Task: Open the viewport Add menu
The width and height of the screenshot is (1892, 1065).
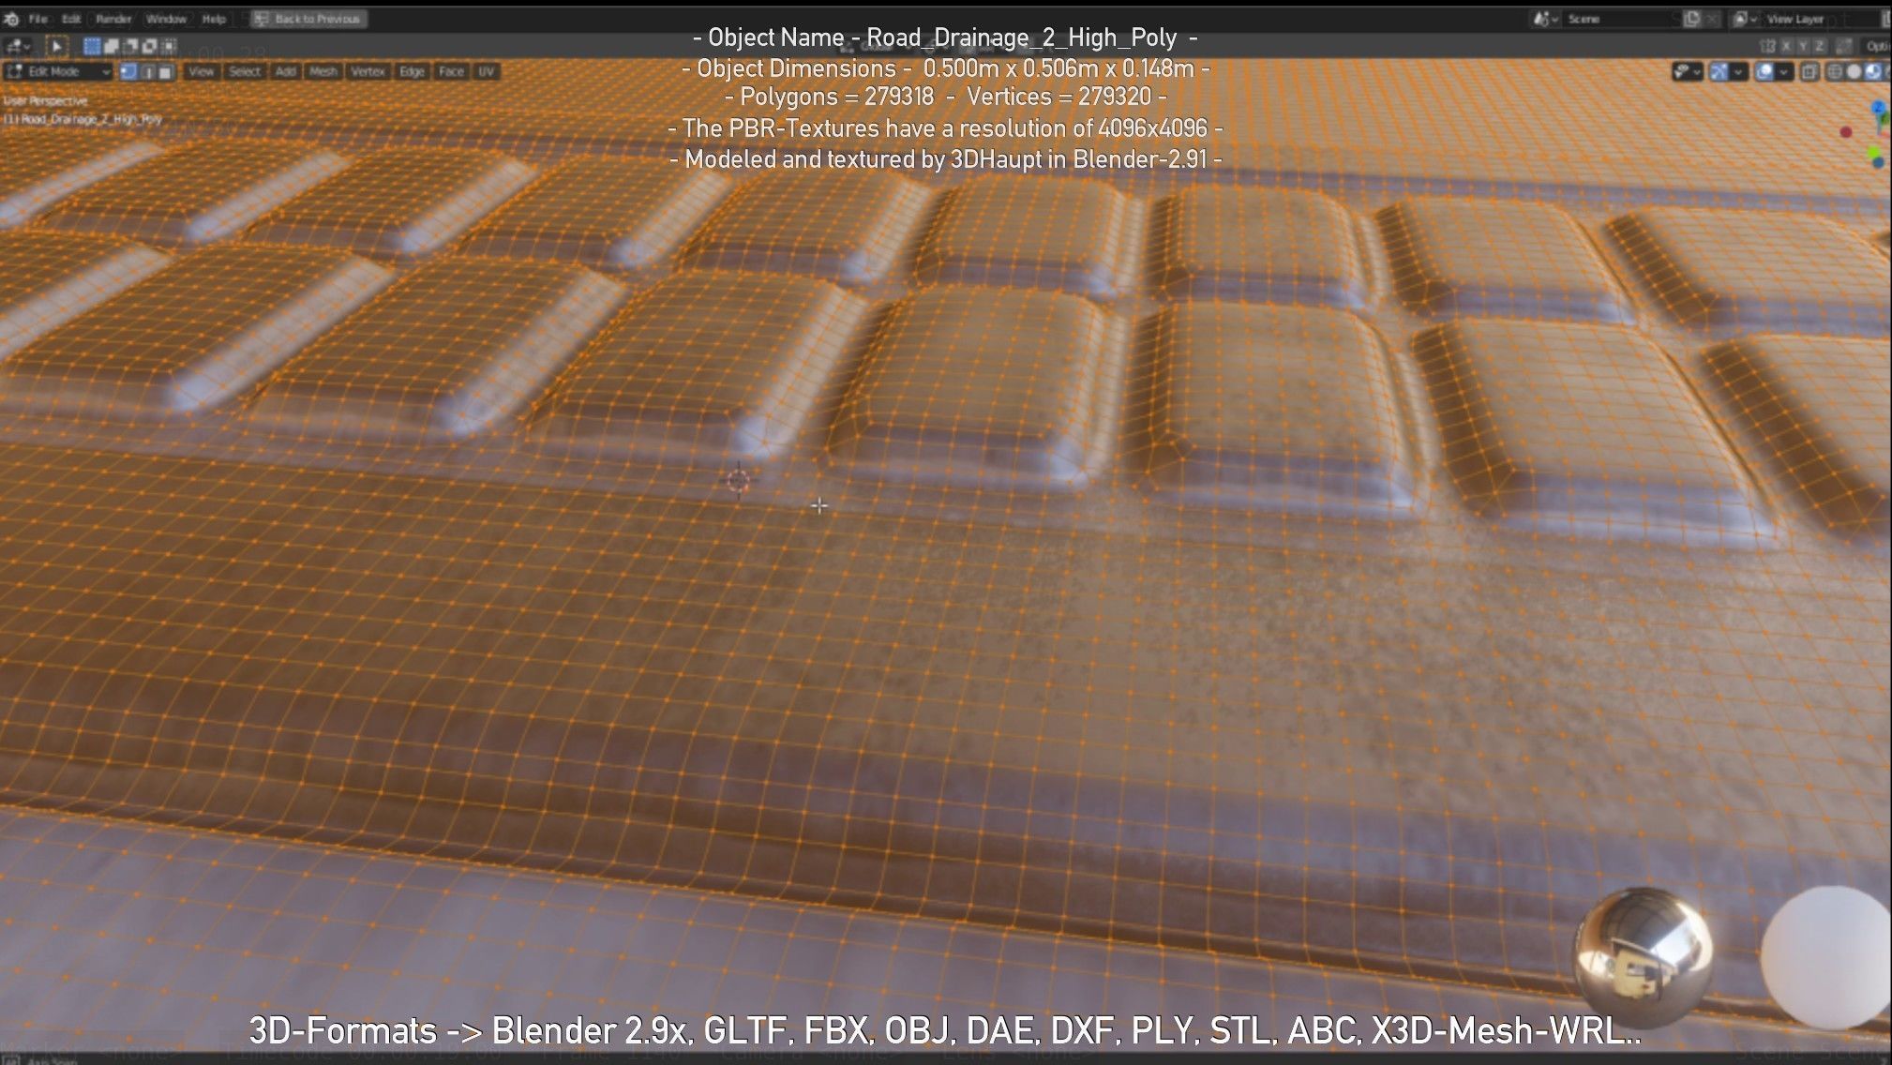Action: point(285,71)
